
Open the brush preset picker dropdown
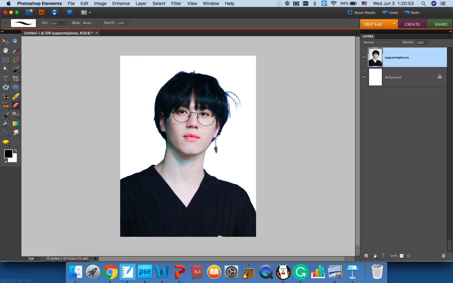(x=38, y=23)
